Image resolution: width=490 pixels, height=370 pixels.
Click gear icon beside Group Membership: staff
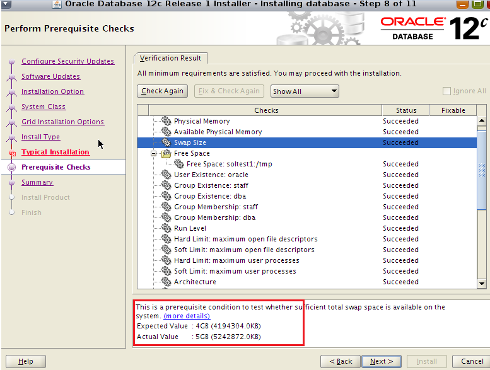click(x=166, y=207)
